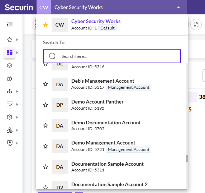Click the Securin logo

click(x=19, y=7)
